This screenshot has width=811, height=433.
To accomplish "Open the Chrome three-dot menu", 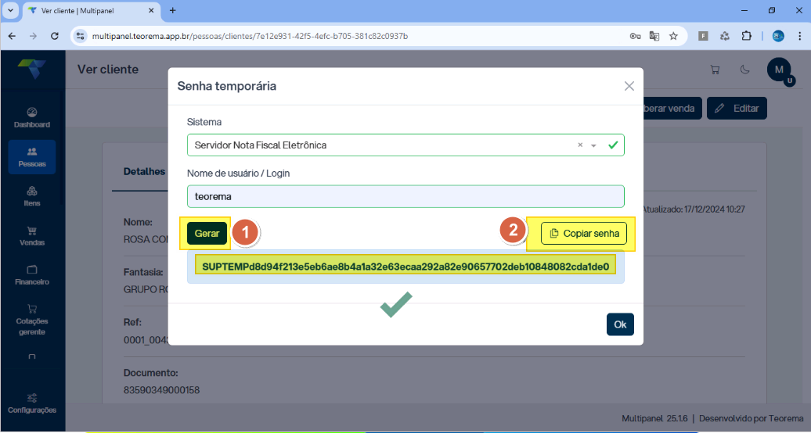I will 799,36.
